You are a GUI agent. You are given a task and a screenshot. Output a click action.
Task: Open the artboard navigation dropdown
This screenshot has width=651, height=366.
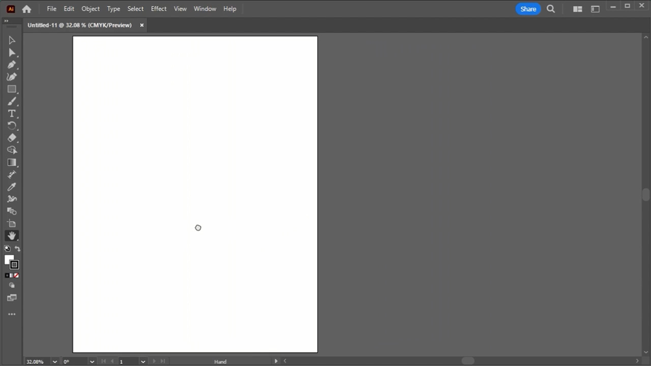(143, 361)
